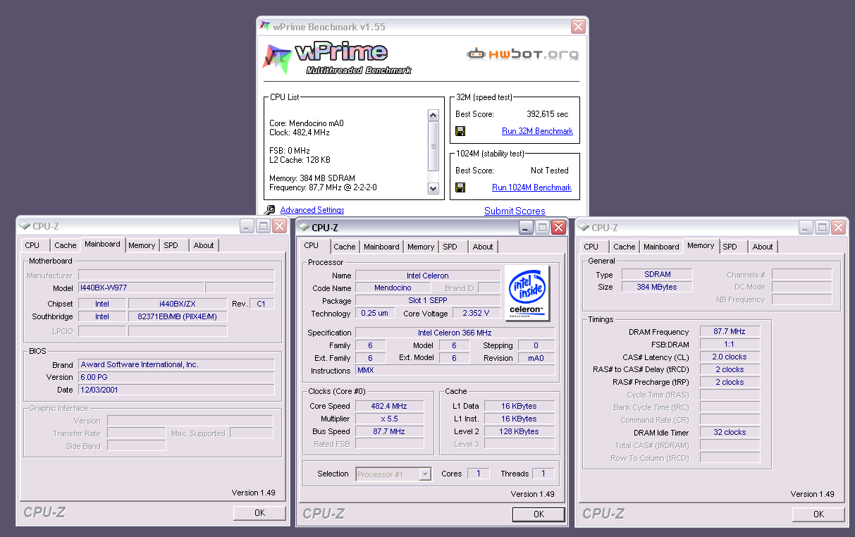Click the hwbot.org logo
The height and width of the screenshot is (537, 855).
click(523, 54)
